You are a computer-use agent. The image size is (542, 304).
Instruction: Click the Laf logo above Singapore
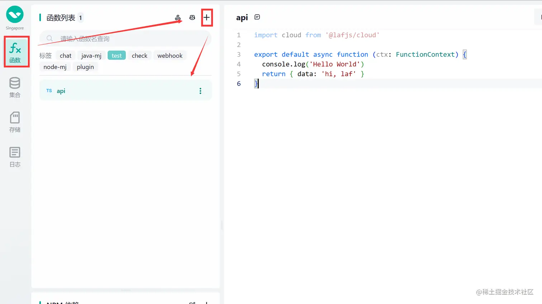[x=15, y=14]
